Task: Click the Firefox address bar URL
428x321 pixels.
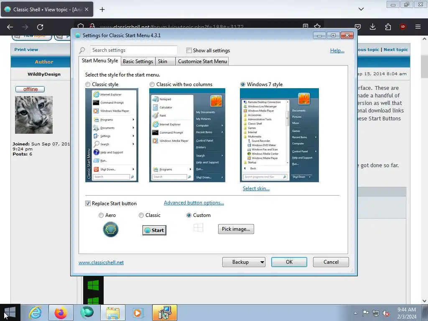Action: tap(171, 27)
